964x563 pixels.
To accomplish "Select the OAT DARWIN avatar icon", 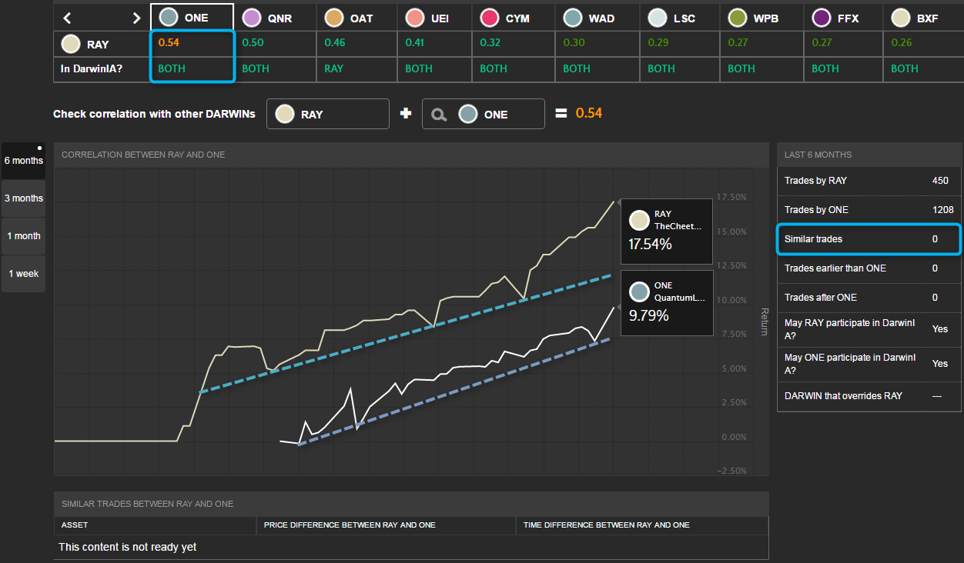I will [333, 18].
